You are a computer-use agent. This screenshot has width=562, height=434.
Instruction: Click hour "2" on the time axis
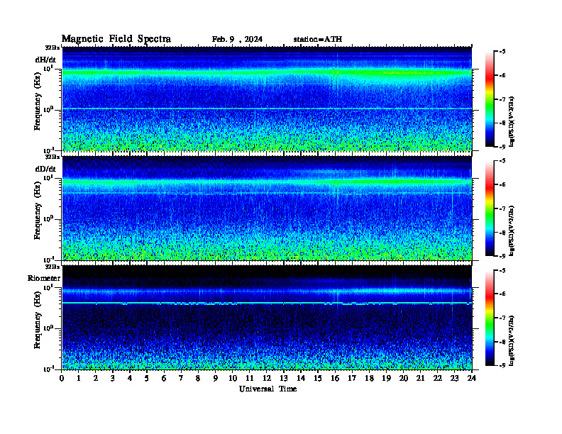[x=96, y=379]
